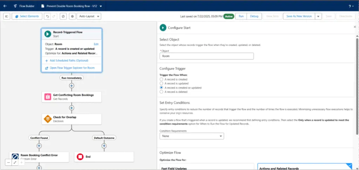Click the Edit link in the Start element
This screenshot has height=170, width=359.
click(x=96, y=44)
